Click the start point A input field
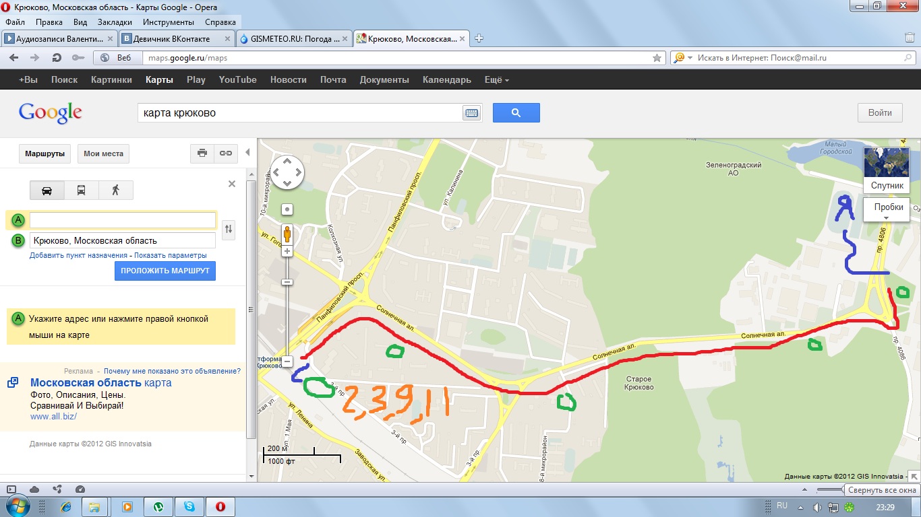 123,219
